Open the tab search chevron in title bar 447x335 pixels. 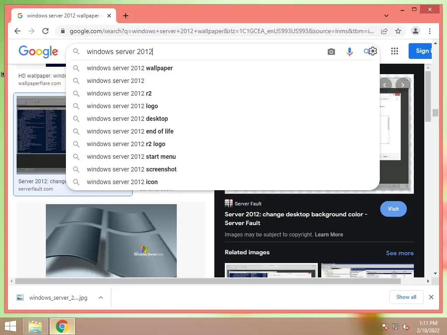(386, 16)
